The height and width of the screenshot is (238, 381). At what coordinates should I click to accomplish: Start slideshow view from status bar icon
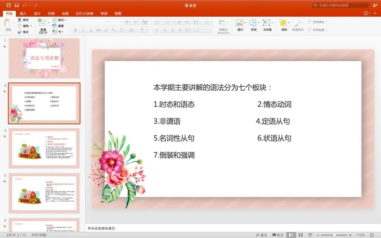[310, 235]
